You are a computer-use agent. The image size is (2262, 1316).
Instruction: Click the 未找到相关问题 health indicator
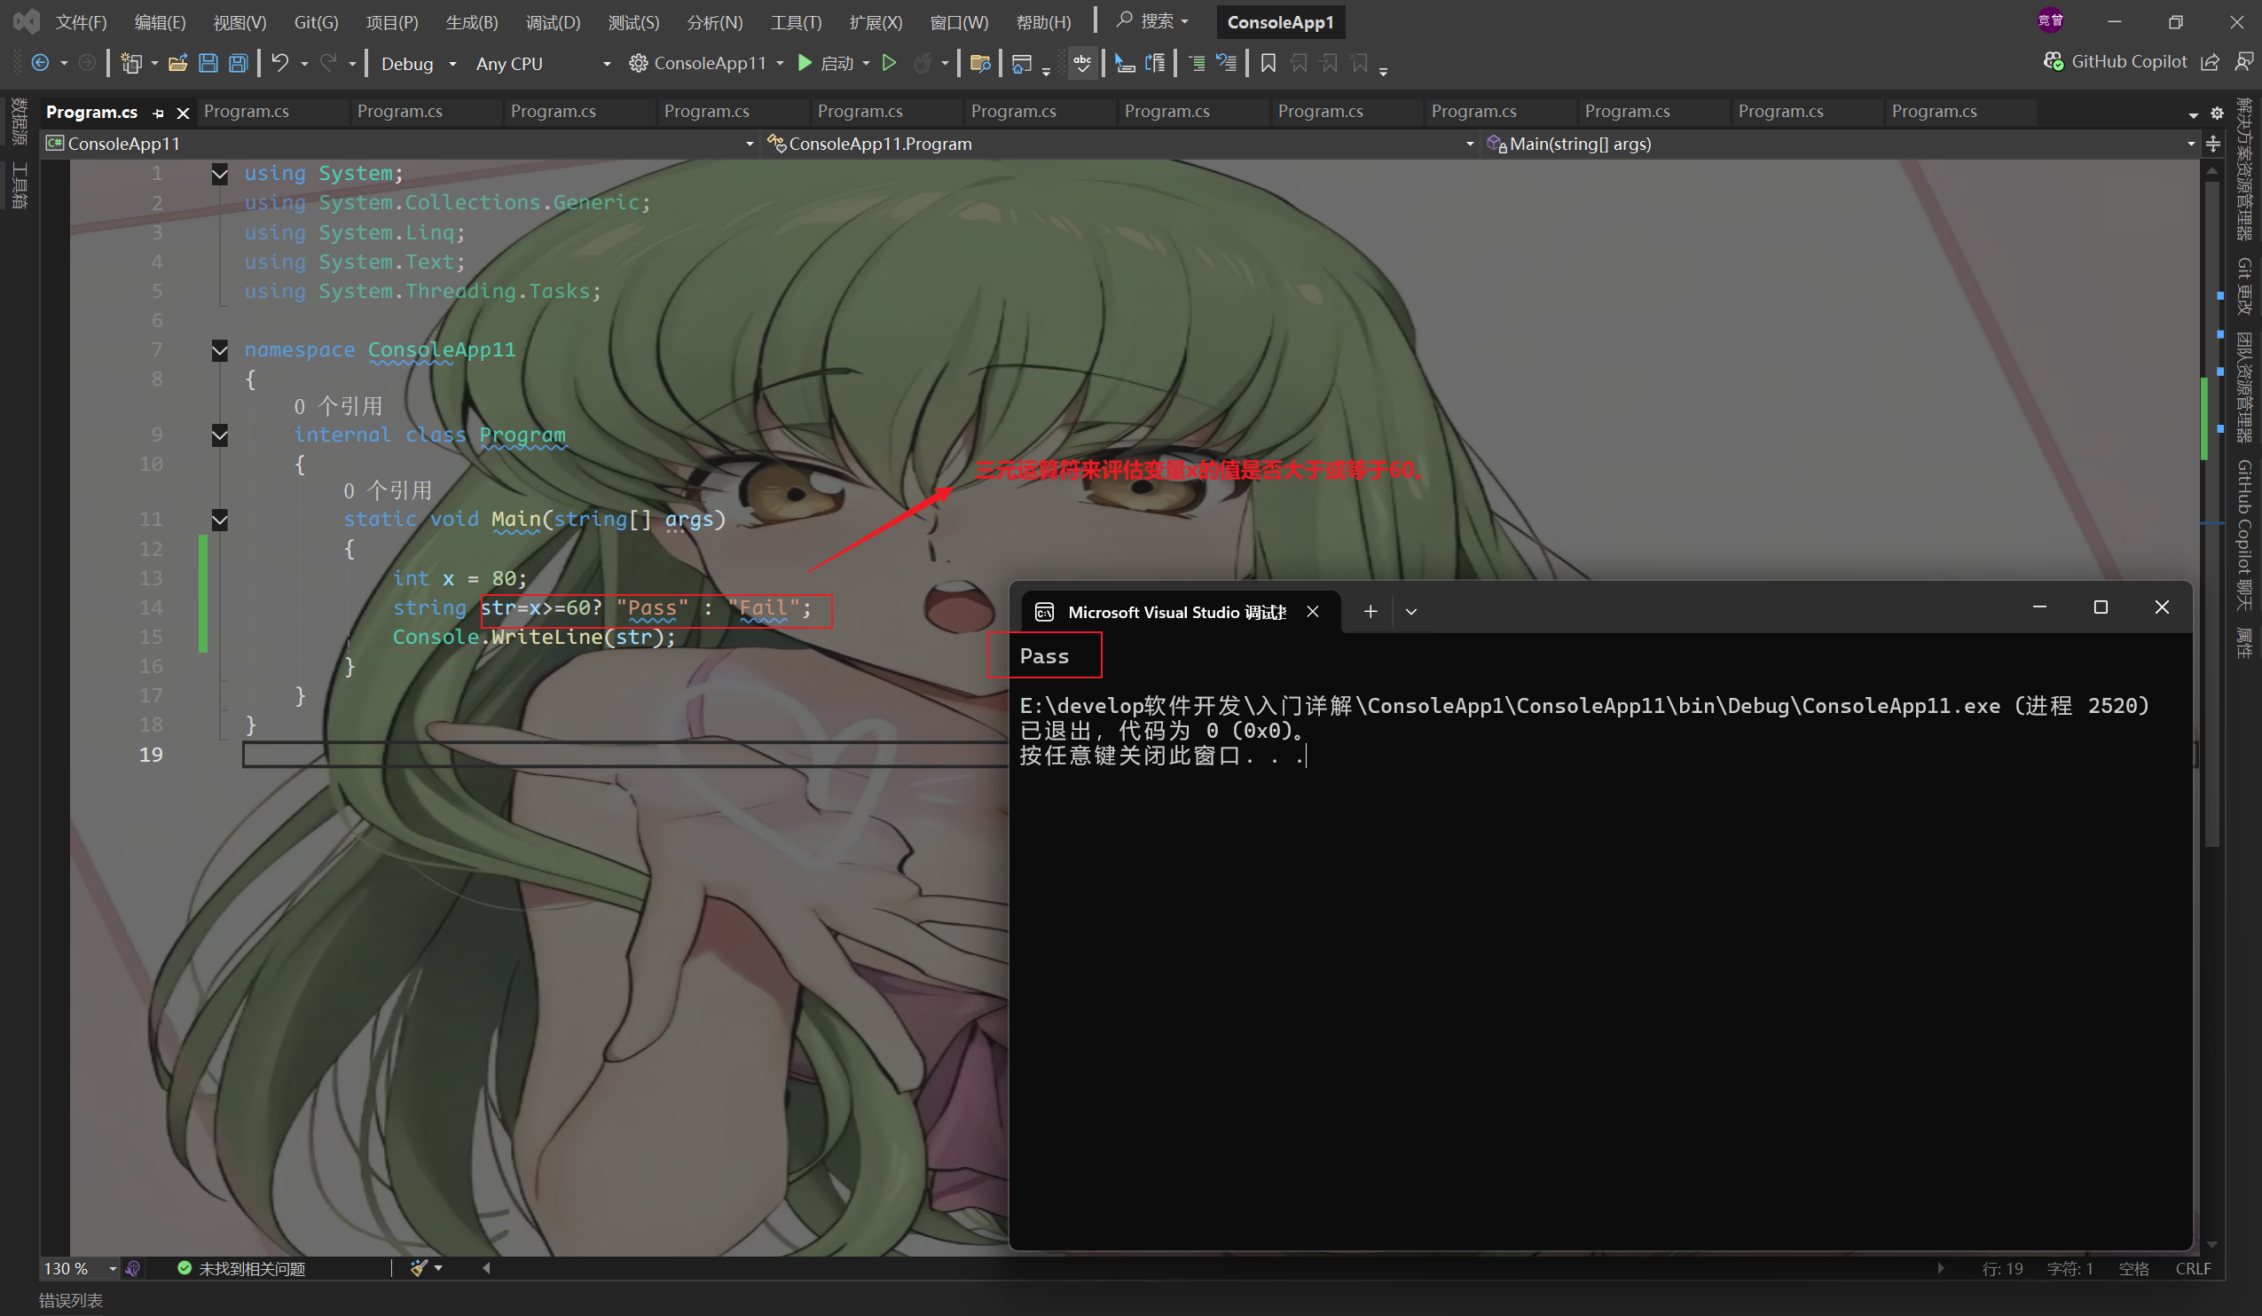point(241,1268)
